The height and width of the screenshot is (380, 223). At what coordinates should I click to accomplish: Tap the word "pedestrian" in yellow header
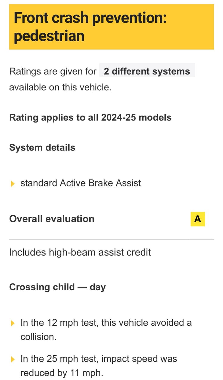point(49,36)
